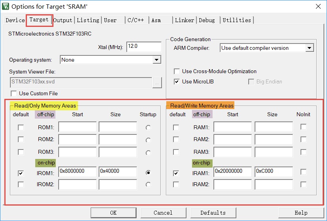
Task: Enable NoInit for RAM2
Action: 303,139
